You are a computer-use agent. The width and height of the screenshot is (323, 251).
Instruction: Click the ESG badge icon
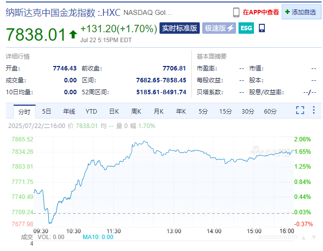click(x=246, y=28)
